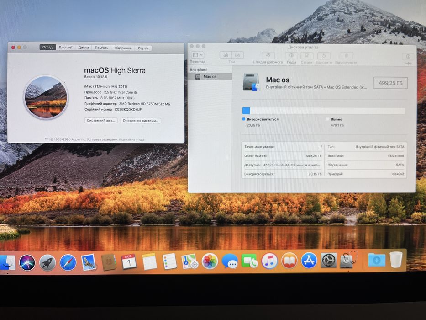The height and width of the screenshot is (320, 426).
Task: Open Reminders from the Dock
Action: coord(169,261)
